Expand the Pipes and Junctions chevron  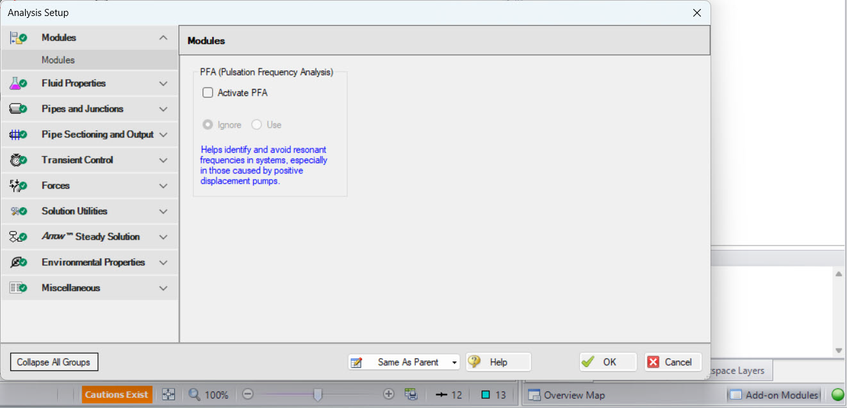(163, 109)
